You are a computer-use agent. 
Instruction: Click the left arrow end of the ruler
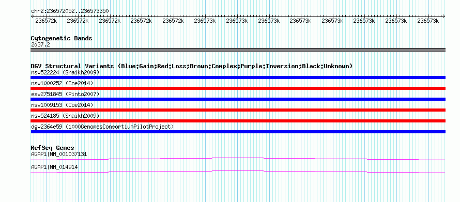(32, 16)
